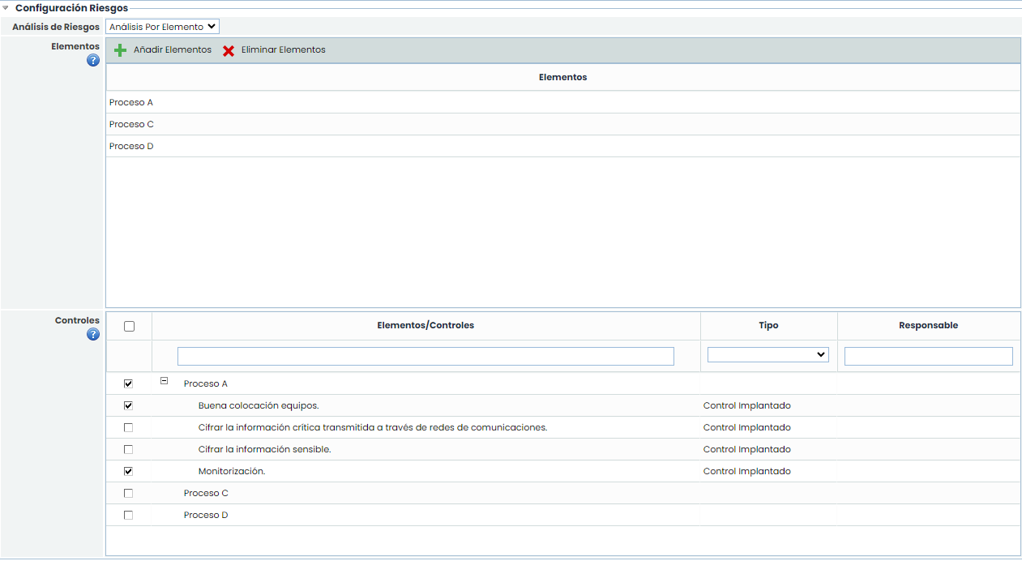This screenshot has height=561, width=1022.
Task: Toggle the select-all checkbox in Controles header
Action: (x=129, y=327)
